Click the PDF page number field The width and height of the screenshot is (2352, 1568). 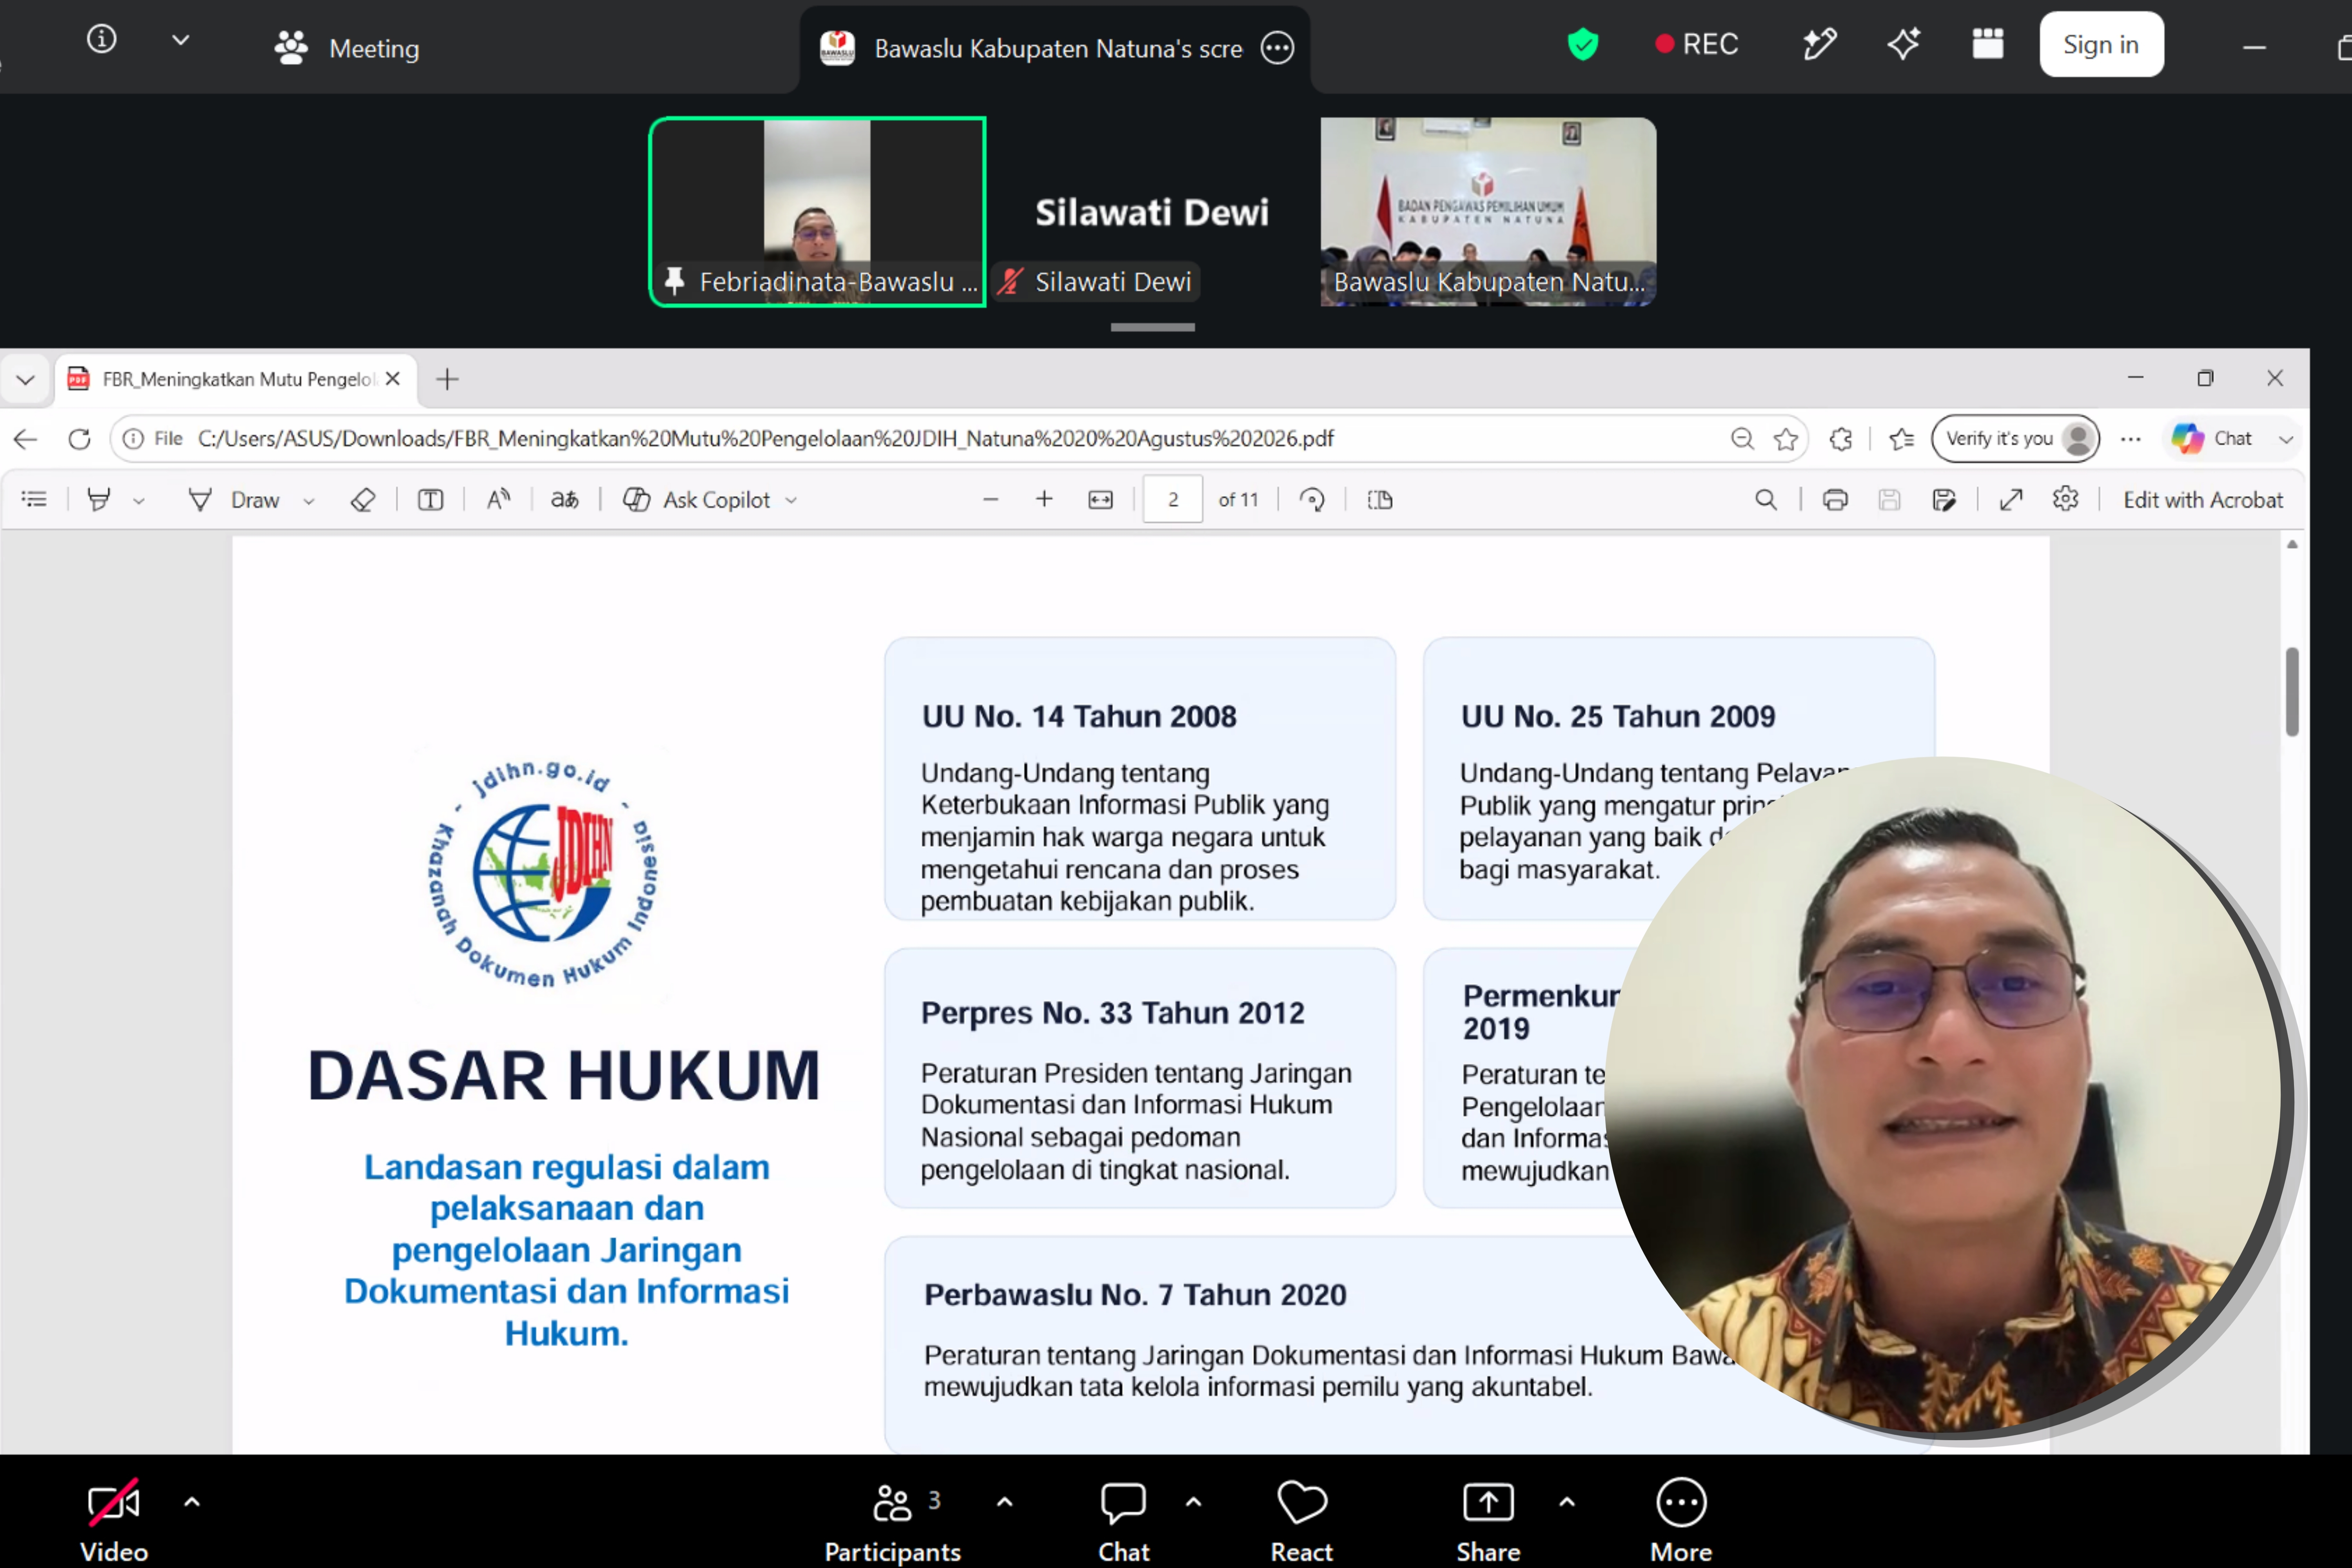pyautogui.click(x=1172, y=499)
